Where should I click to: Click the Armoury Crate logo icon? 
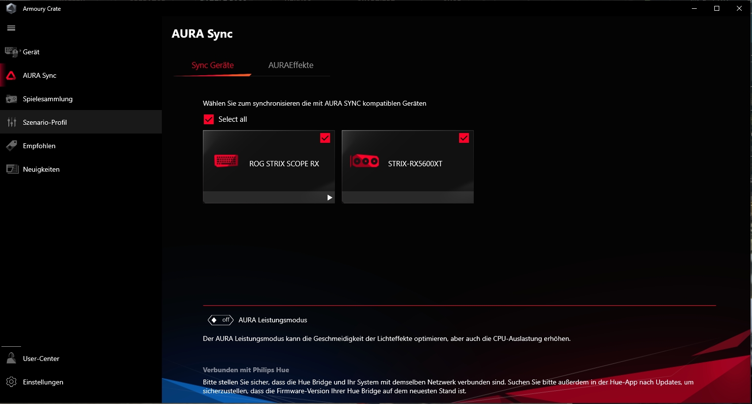(x=11, y=8)
